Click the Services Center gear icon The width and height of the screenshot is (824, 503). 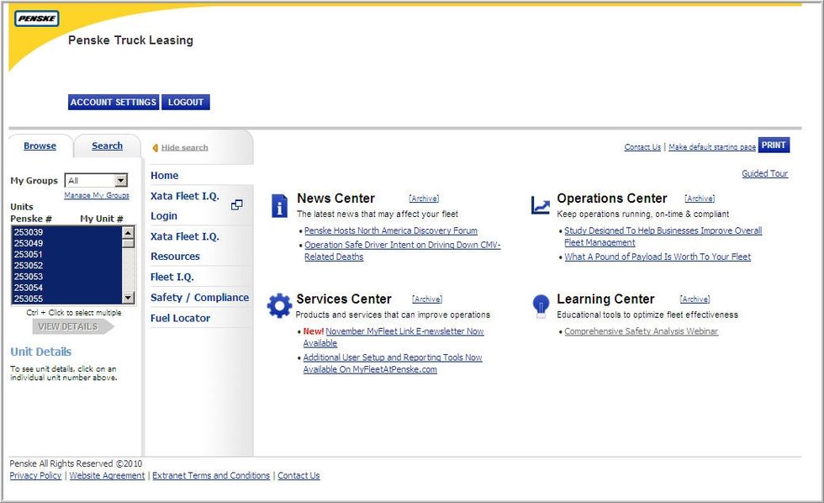coord(279,305)
